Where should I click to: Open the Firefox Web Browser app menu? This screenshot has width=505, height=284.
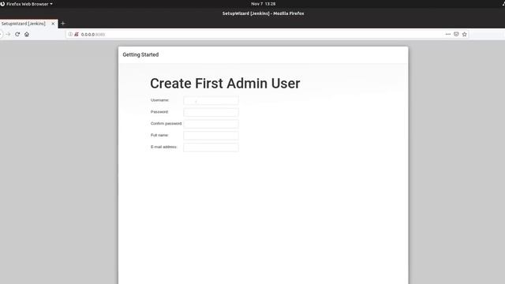pyautogui.click(x=26, y=4)
